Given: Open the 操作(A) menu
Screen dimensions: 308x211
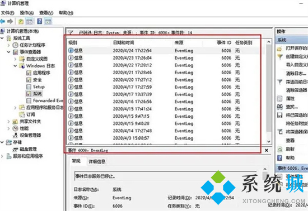Looking at the screenshot, I should 27,13.
